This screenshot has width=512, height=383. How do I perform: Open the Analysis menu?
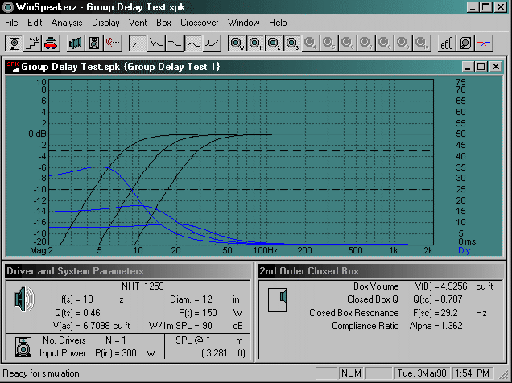point(67,23)
